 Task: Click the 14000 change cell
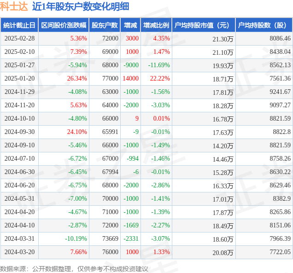[131, 78]
